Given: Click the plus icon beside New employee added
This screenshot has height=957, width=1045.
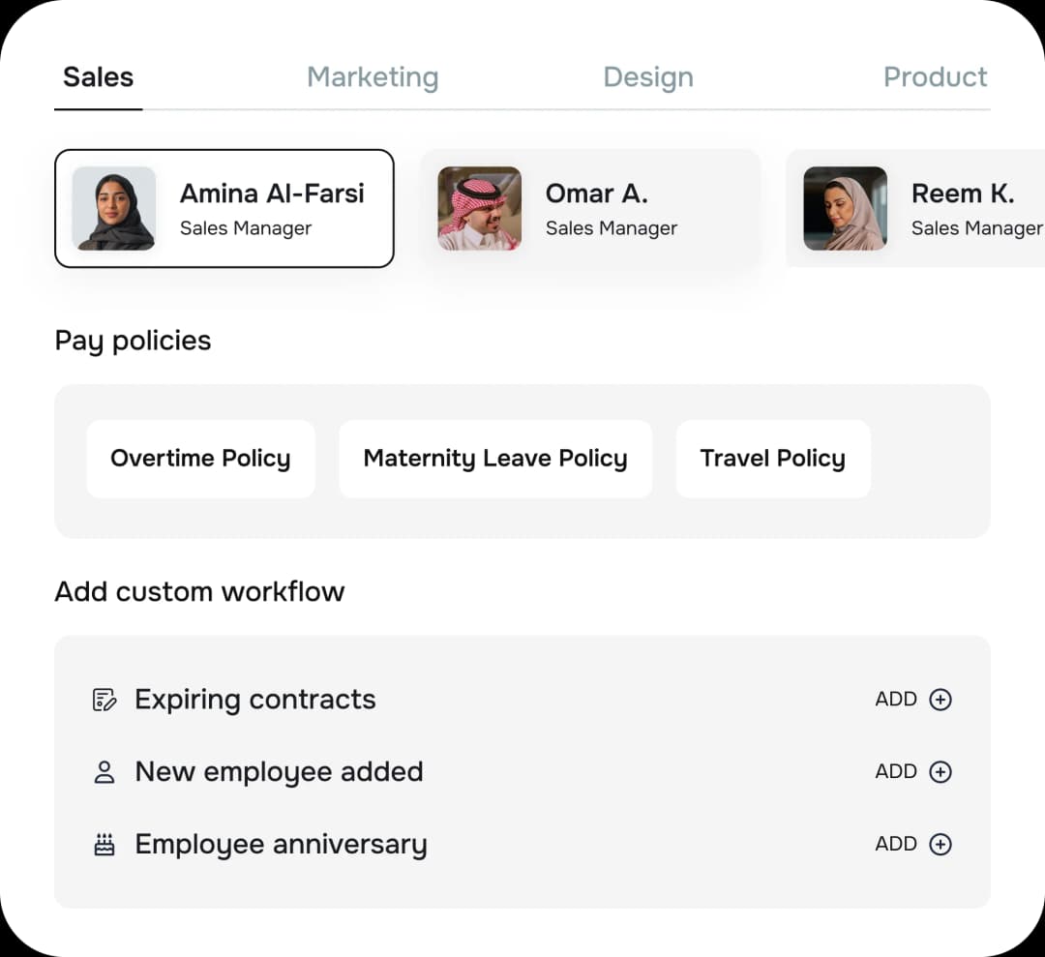Looking at the screenshot, I should click(x=940, y=771).
